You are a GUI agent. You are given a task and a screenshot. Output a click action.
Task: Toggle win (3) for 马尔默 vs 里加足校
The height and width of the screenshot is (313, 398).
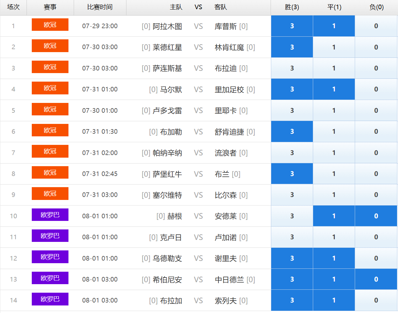(x=292, y=89)
